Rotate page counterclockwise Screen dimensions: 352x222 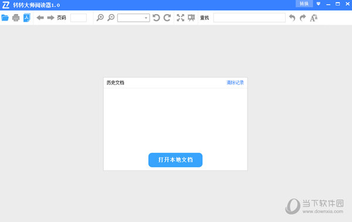tap(156, 18)
